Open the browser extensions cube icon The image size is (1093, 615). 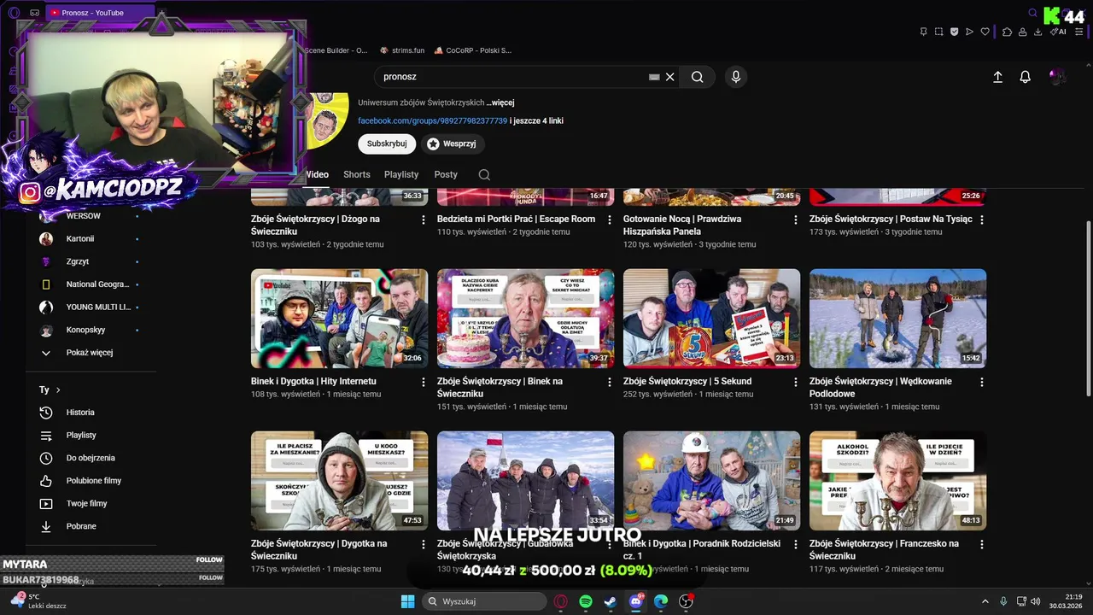point(1007,32)
